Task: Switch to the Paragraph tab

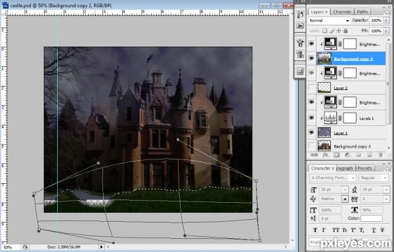Action: click(x=345, y=168)
